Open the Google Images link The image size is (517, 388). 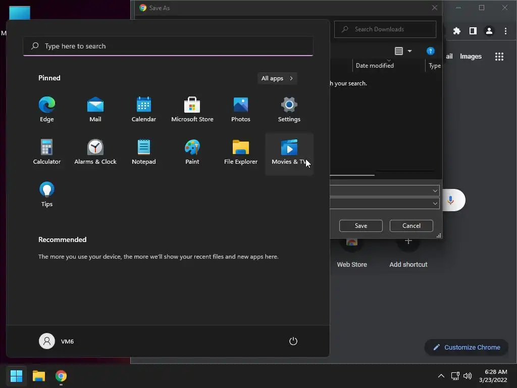pos(471,57)
